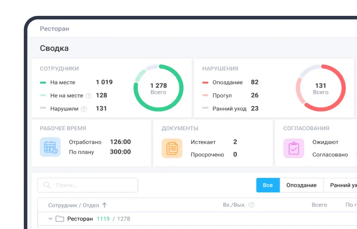Click the Сводка heading
This screenshot has height=229, width=357.
point(54,48)
